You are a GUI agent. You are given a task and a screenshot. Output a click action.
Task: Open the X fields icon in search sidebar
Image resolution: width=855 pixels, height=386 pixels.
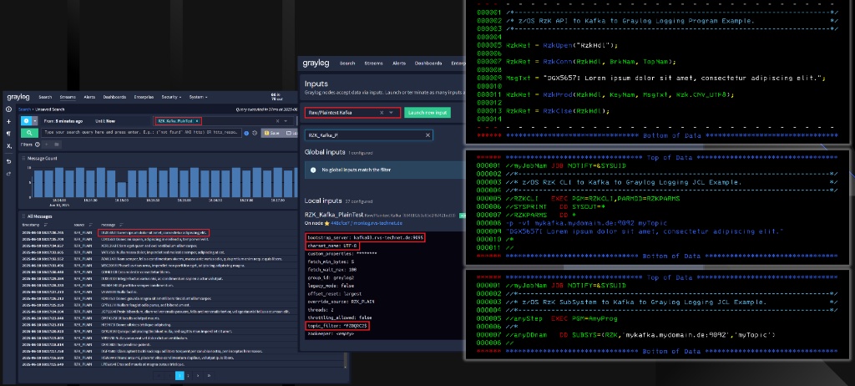click(x=8, y=146)
